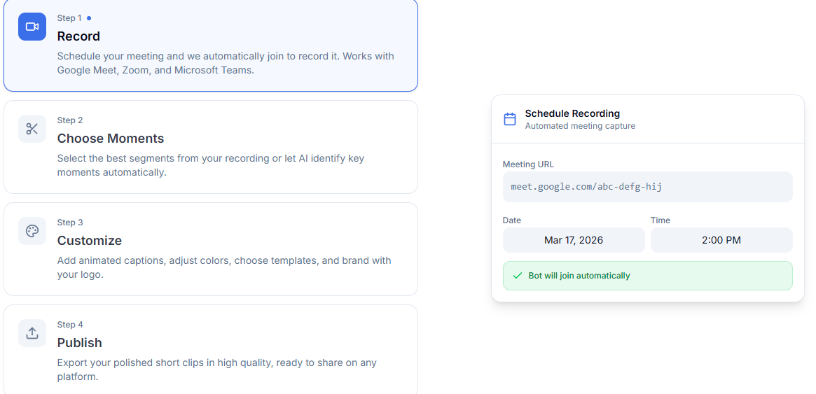Image resolution: width=816 pixels, height=394 pixels.
Task: Click the Meeting URL input field
Action: point(647,187)
